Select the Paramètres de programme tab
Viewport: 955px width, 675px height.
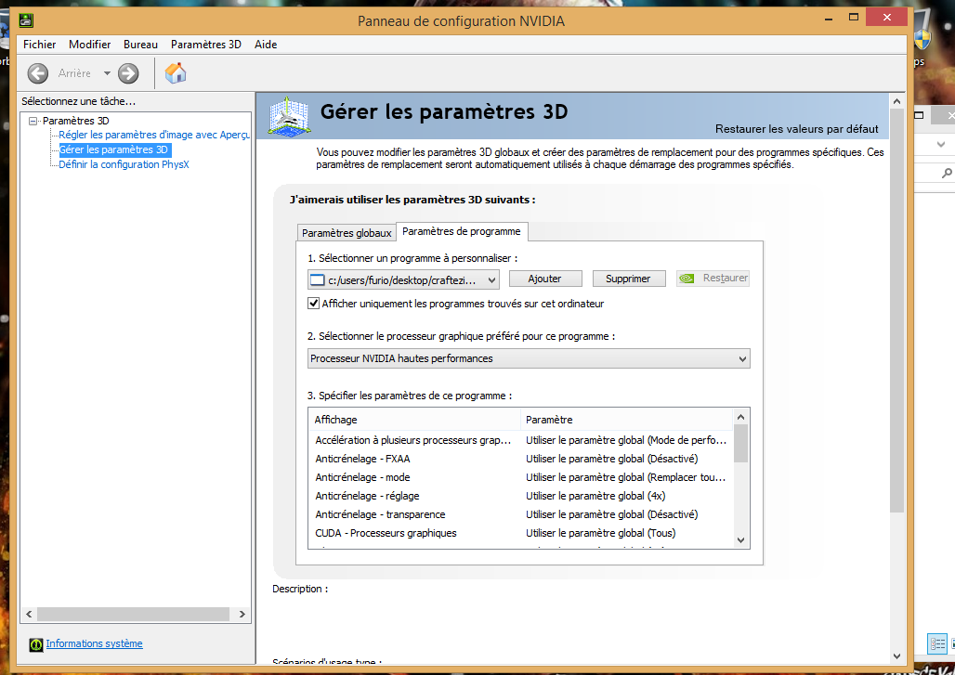tap(462, 231)
